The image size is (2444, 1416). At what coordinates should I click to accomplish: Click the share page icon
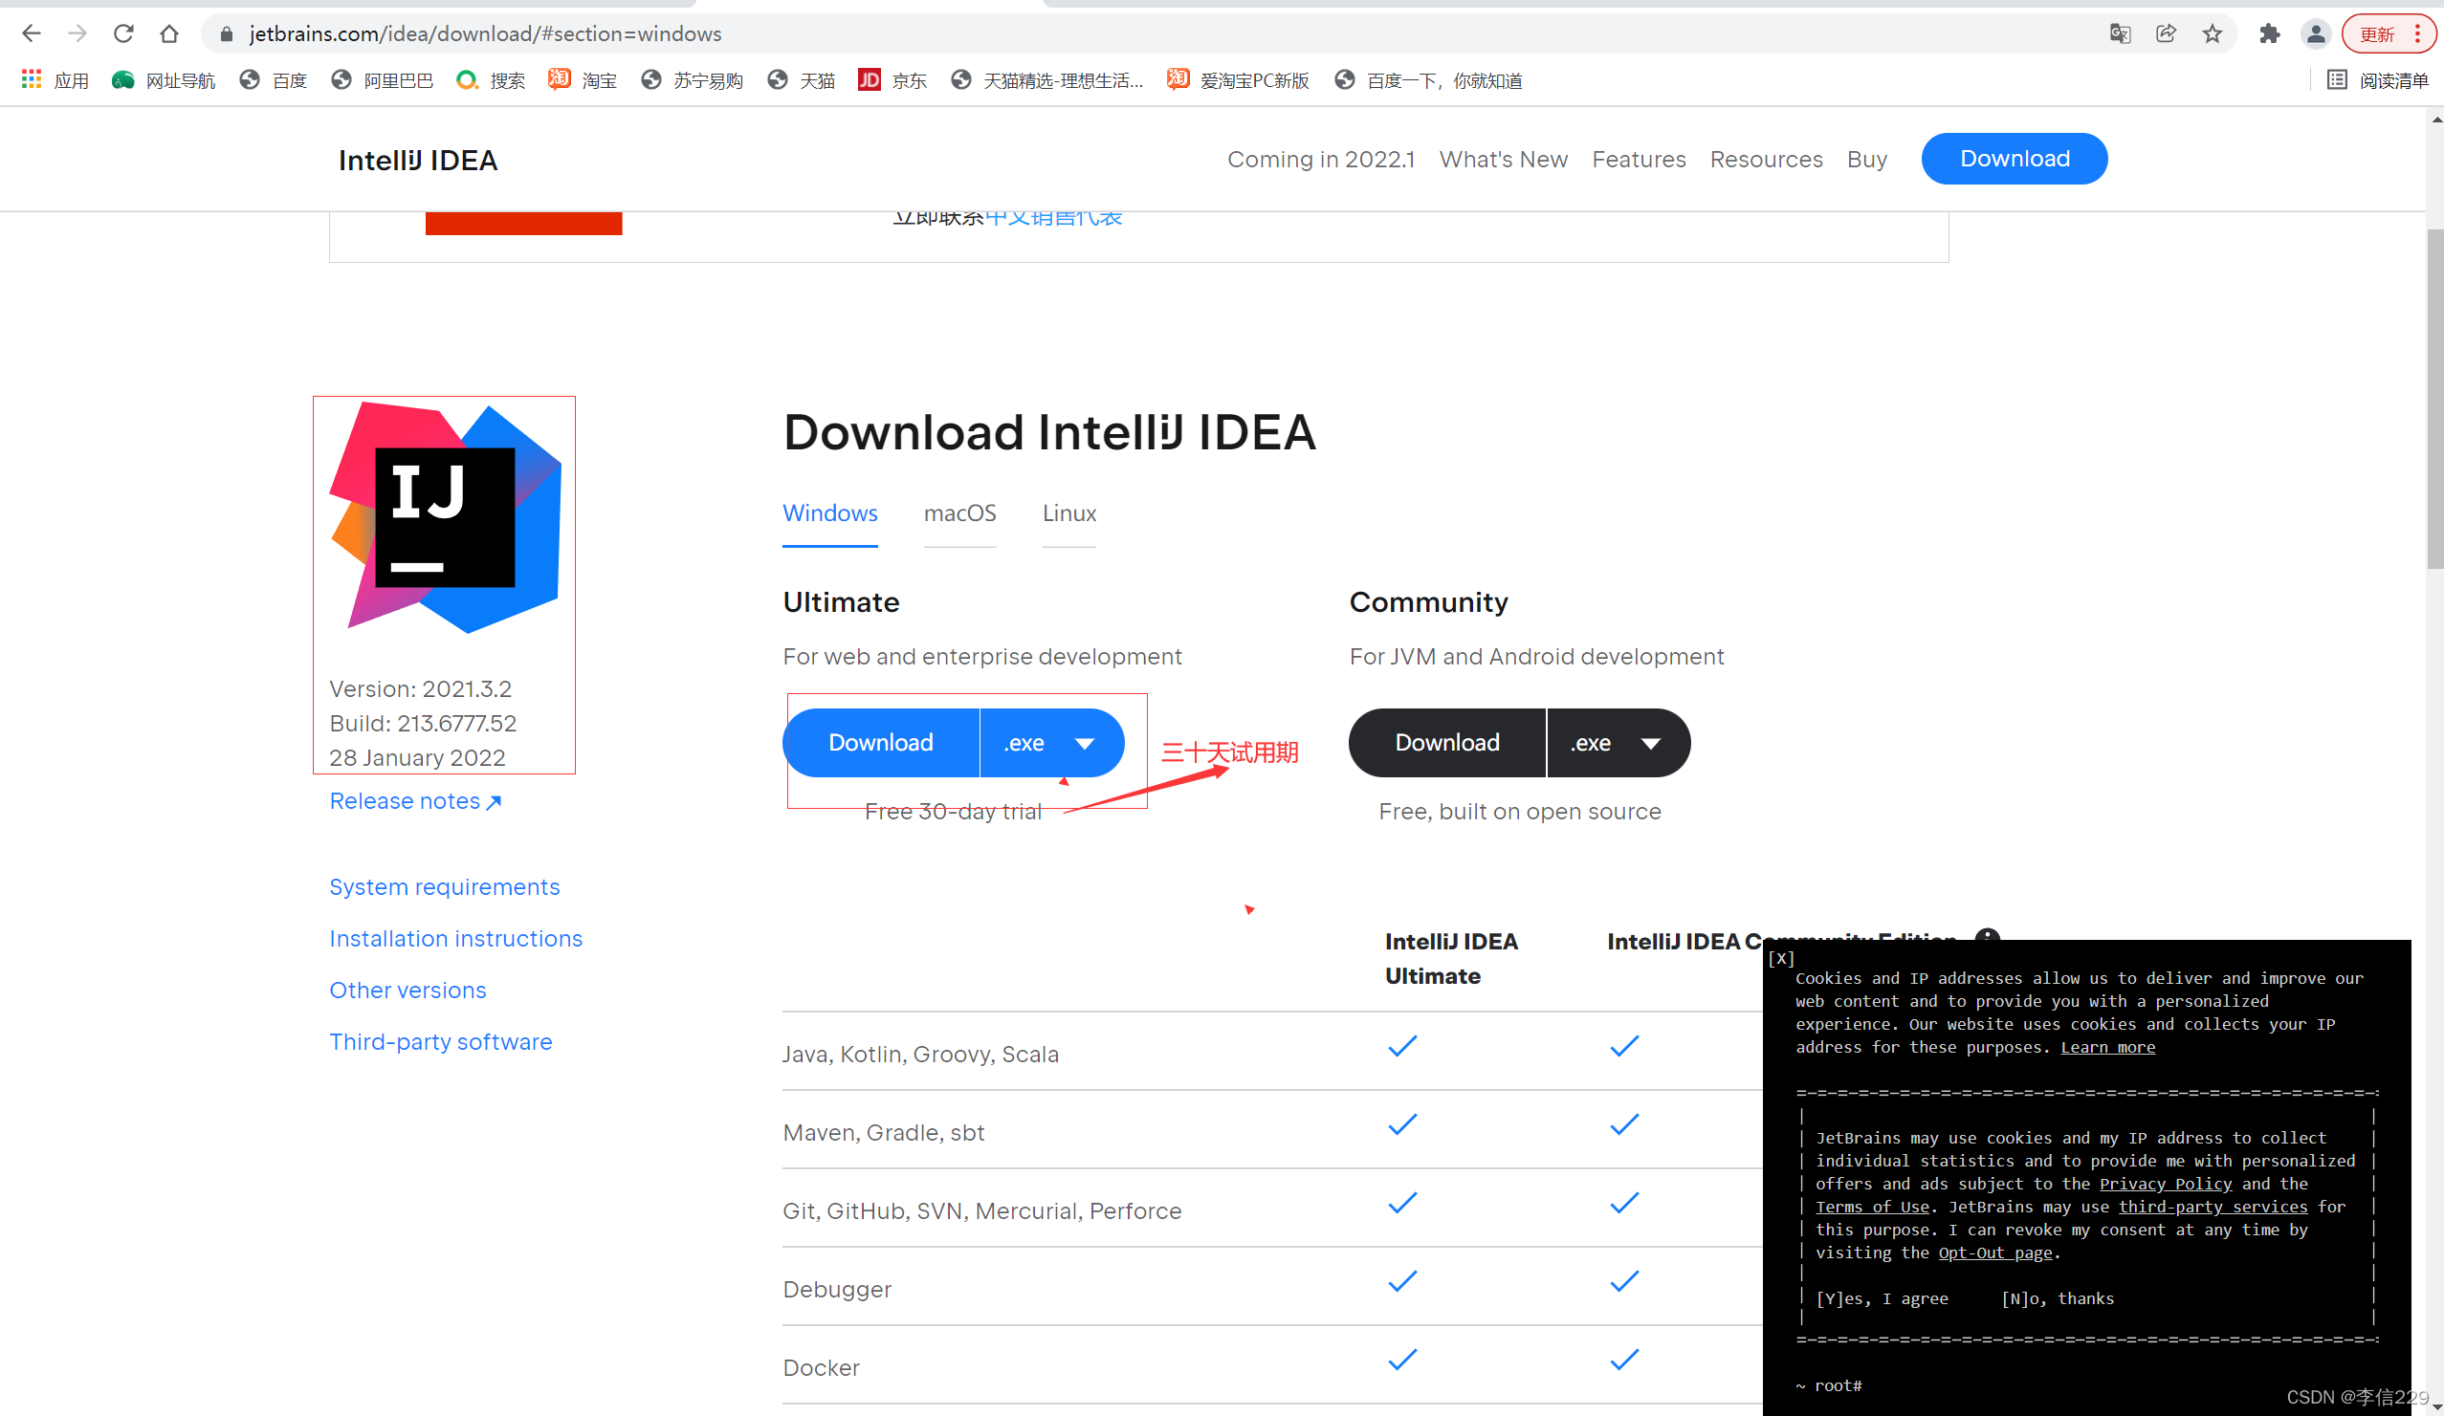[x=2166, y=33]
